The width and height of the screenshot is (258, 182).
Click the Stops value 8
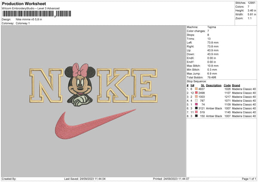click(x=208, y=35)
